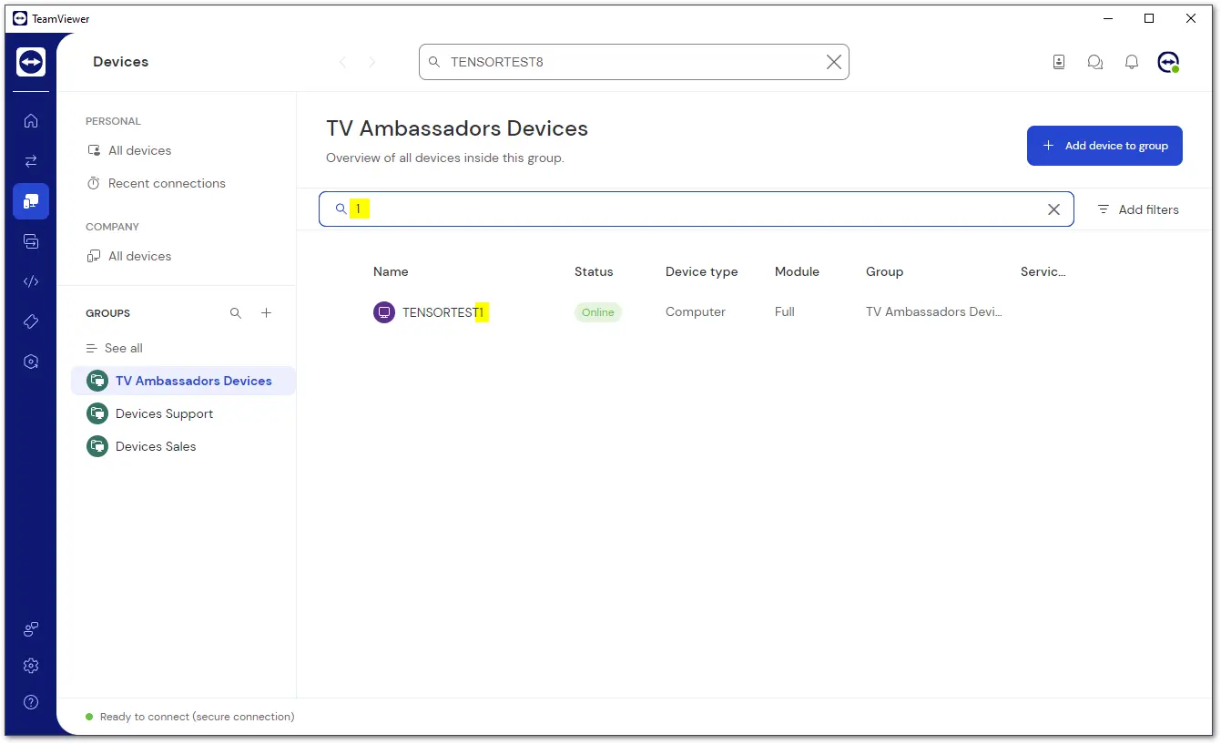The height and width of the screenshot is (744, 1221).
Task: Open the code brackets sidebar icon
Action: coord(31,281)
